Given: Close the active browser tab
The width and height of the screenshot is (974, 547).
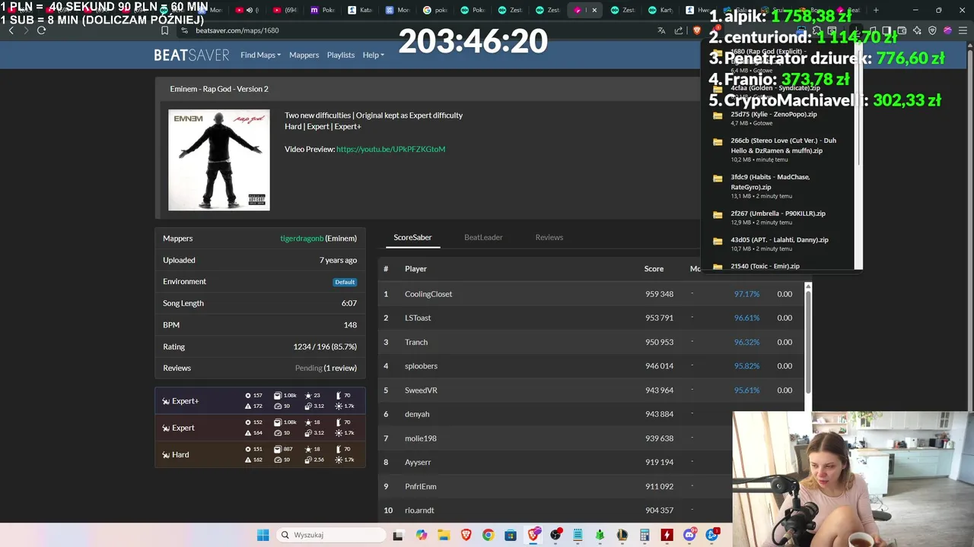Looking at the screenshot, I should 594,10.
